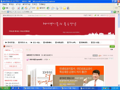
Task: Open the 도움말(H) menu
Action: [x=42, y=4]
